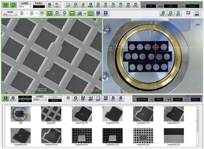Click the four-panel screen layout icon

(x=197, y=13)
